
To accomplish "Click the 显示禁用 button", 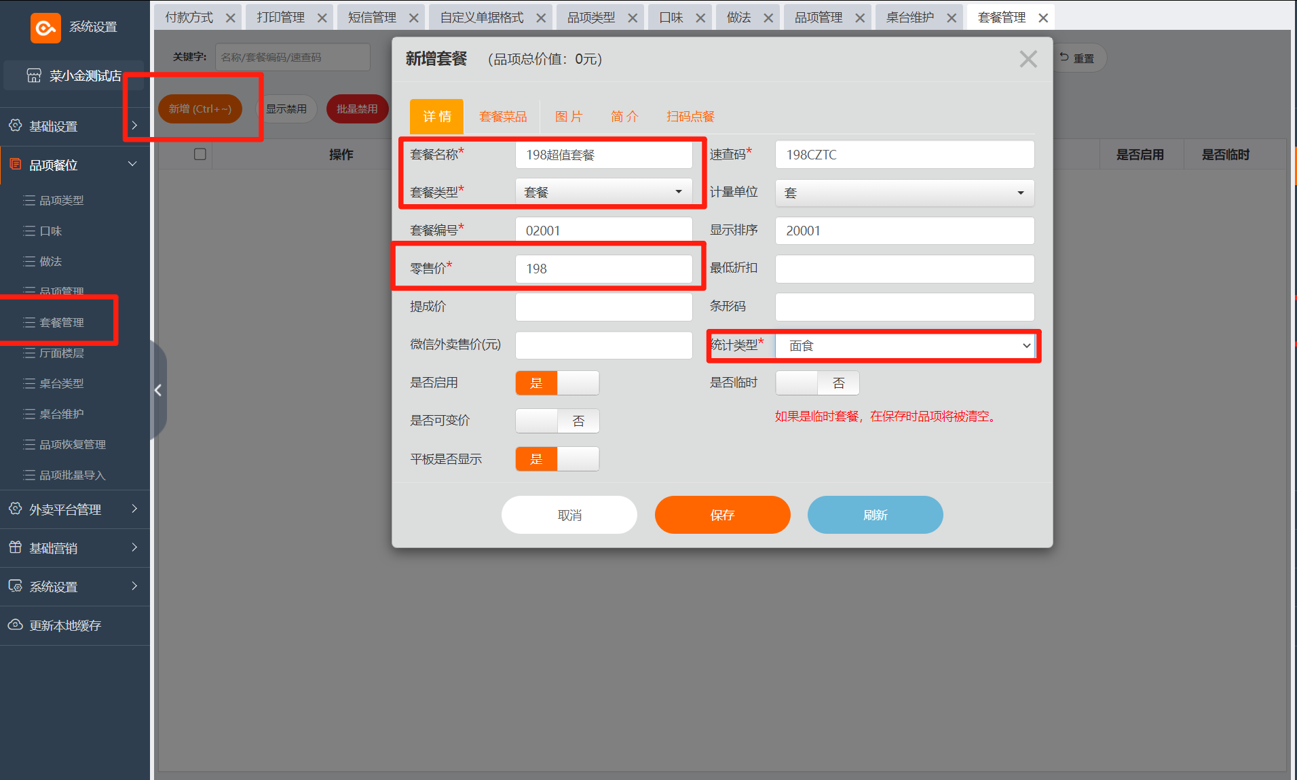I will click(x=286, y=109).
